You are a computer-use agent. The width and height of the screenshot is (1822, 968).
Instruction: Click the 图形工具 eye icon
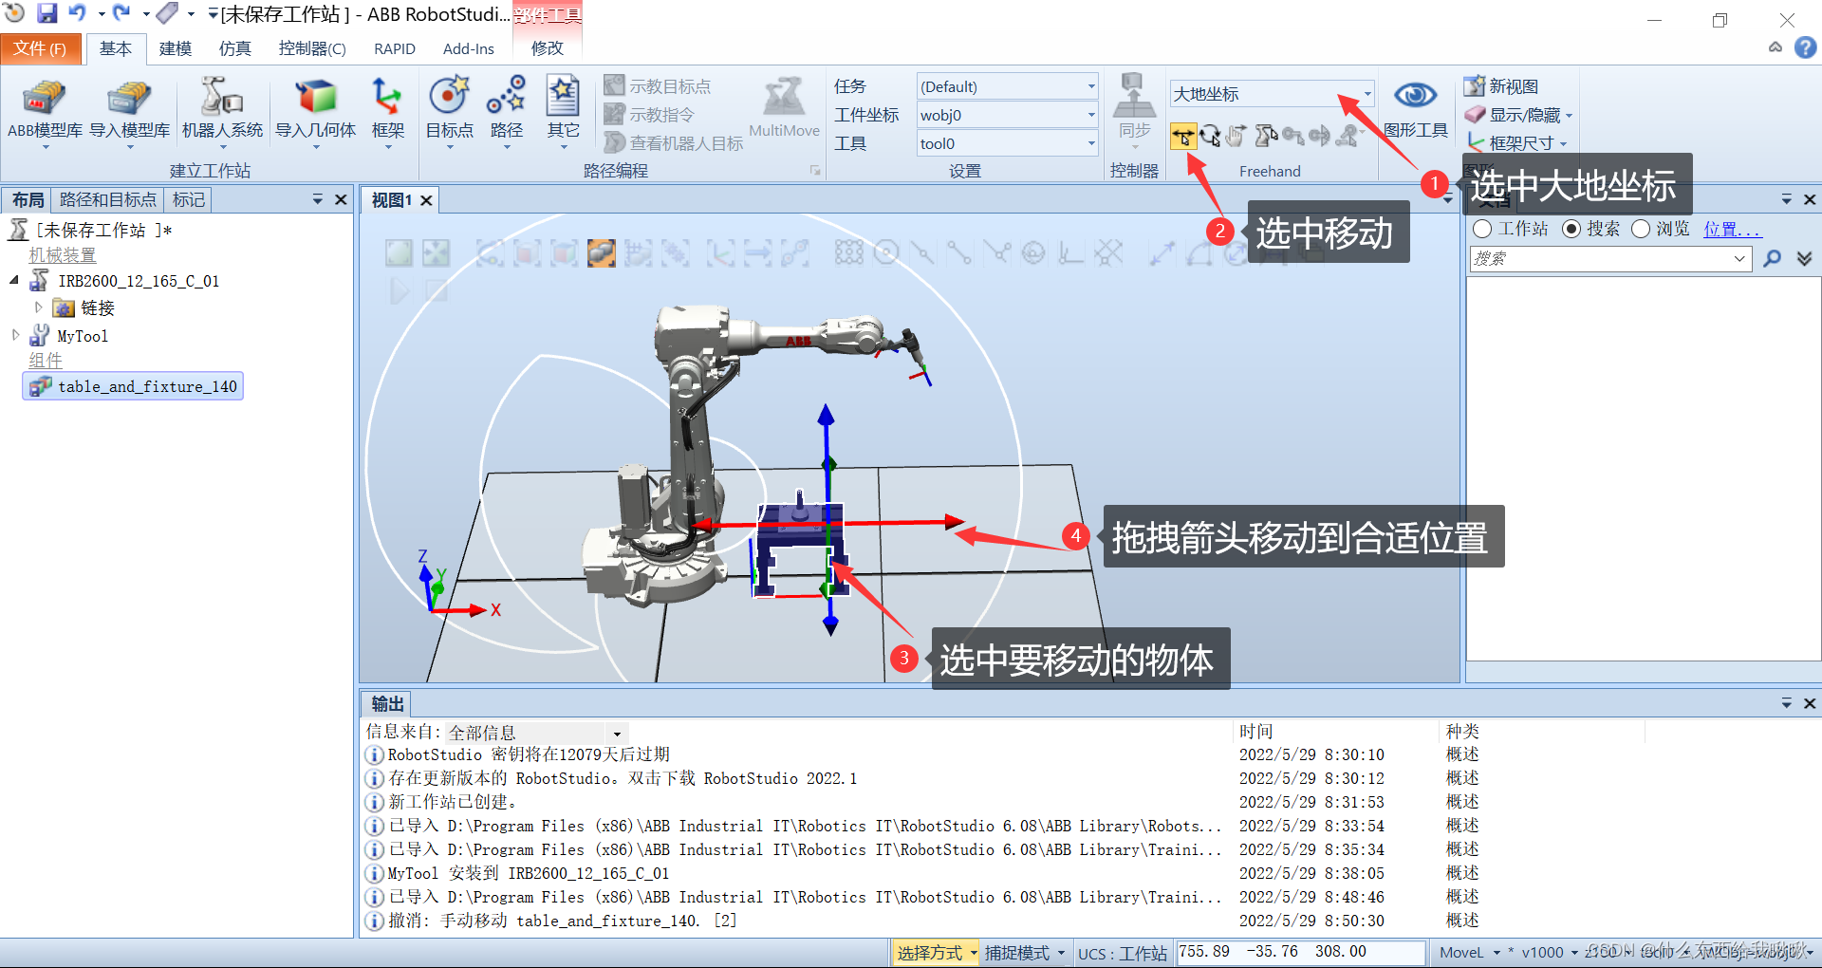click(1415, 96)
